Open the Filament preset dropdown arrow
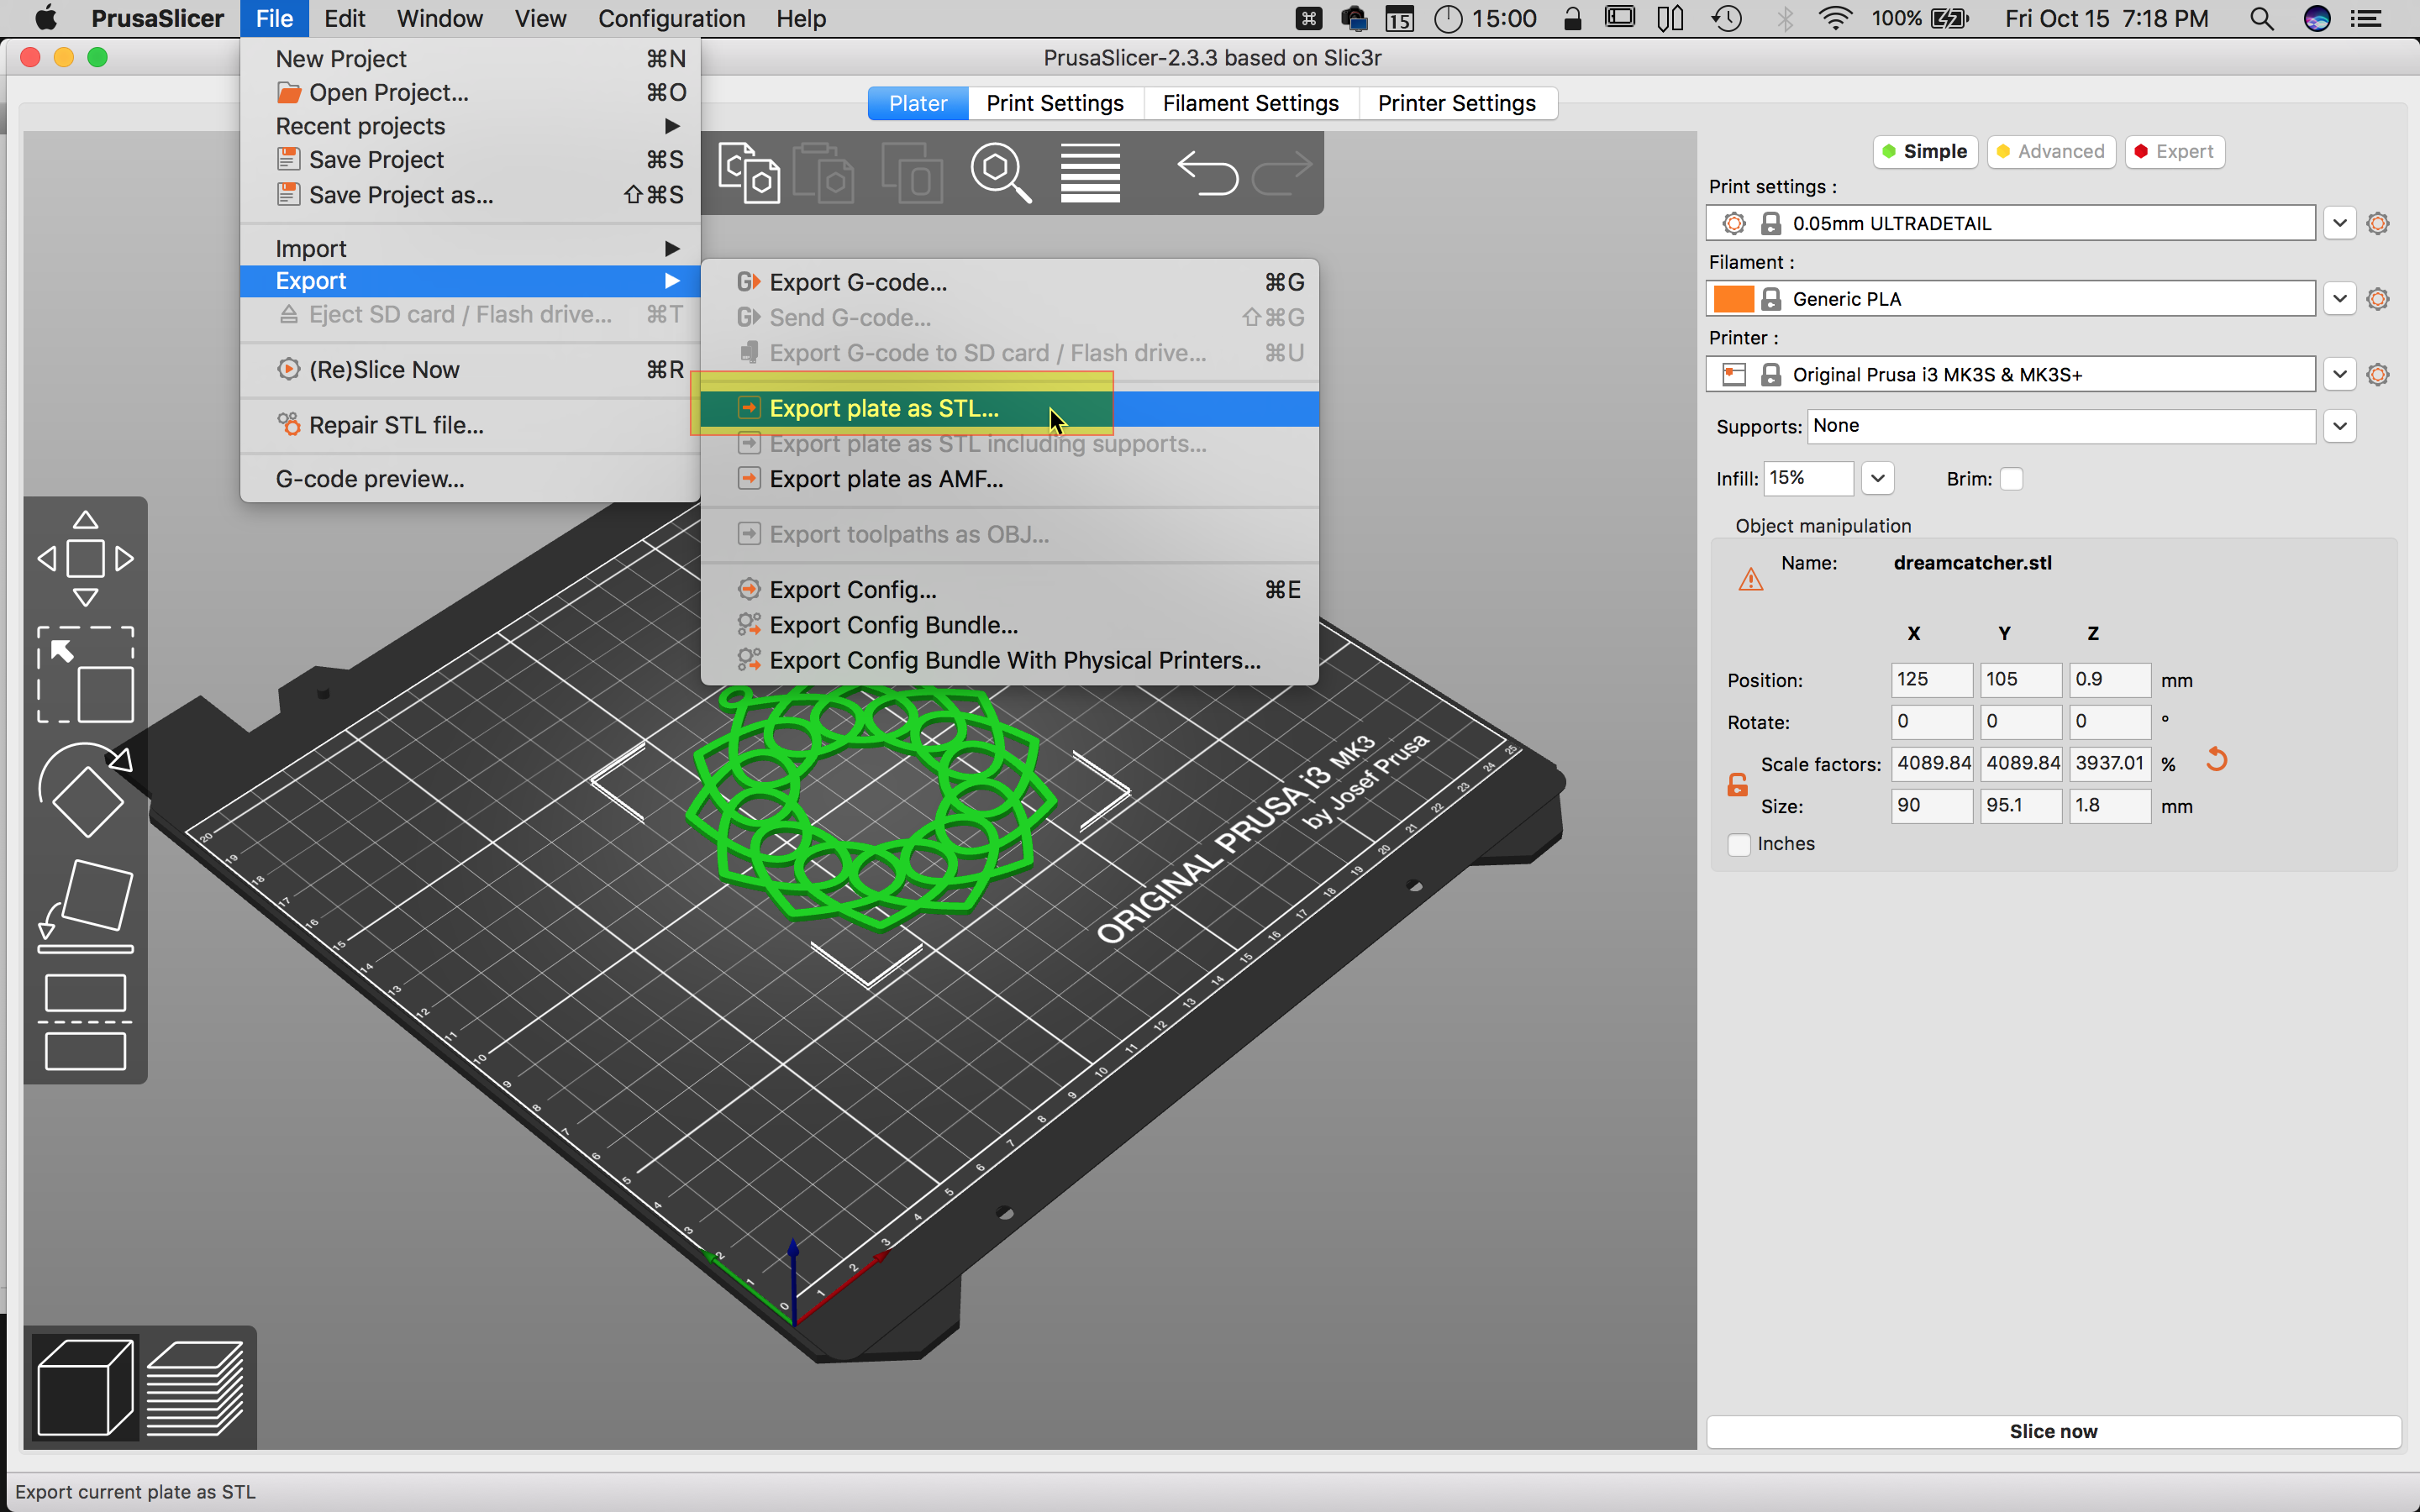The height and width of the screenshot is (1512, 2420). click(2339, 299)
